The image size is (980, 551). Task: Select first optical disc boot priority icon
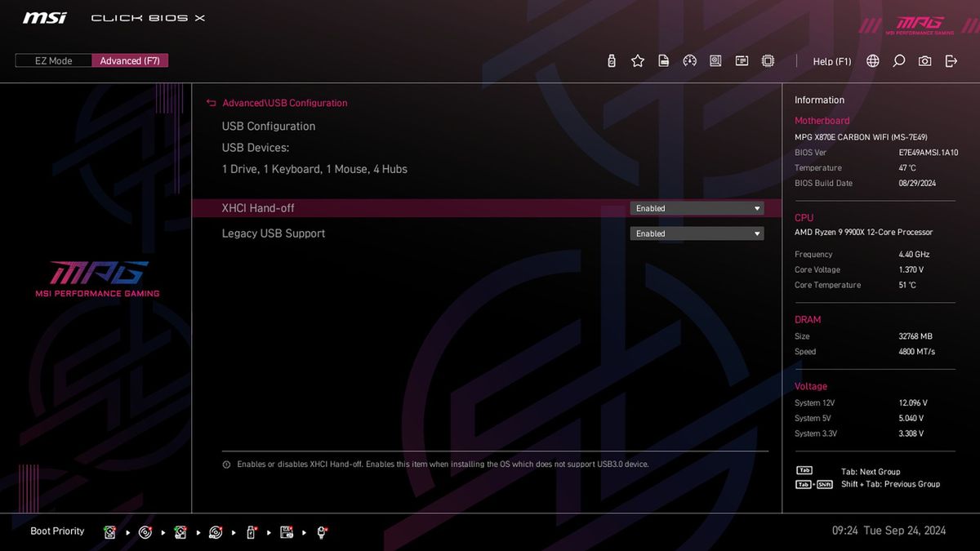click(x=145, y=532)
